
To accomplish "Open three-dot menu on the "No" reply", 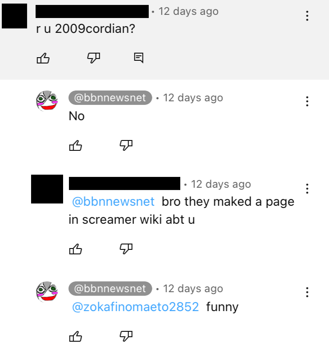I will [307, 101].
